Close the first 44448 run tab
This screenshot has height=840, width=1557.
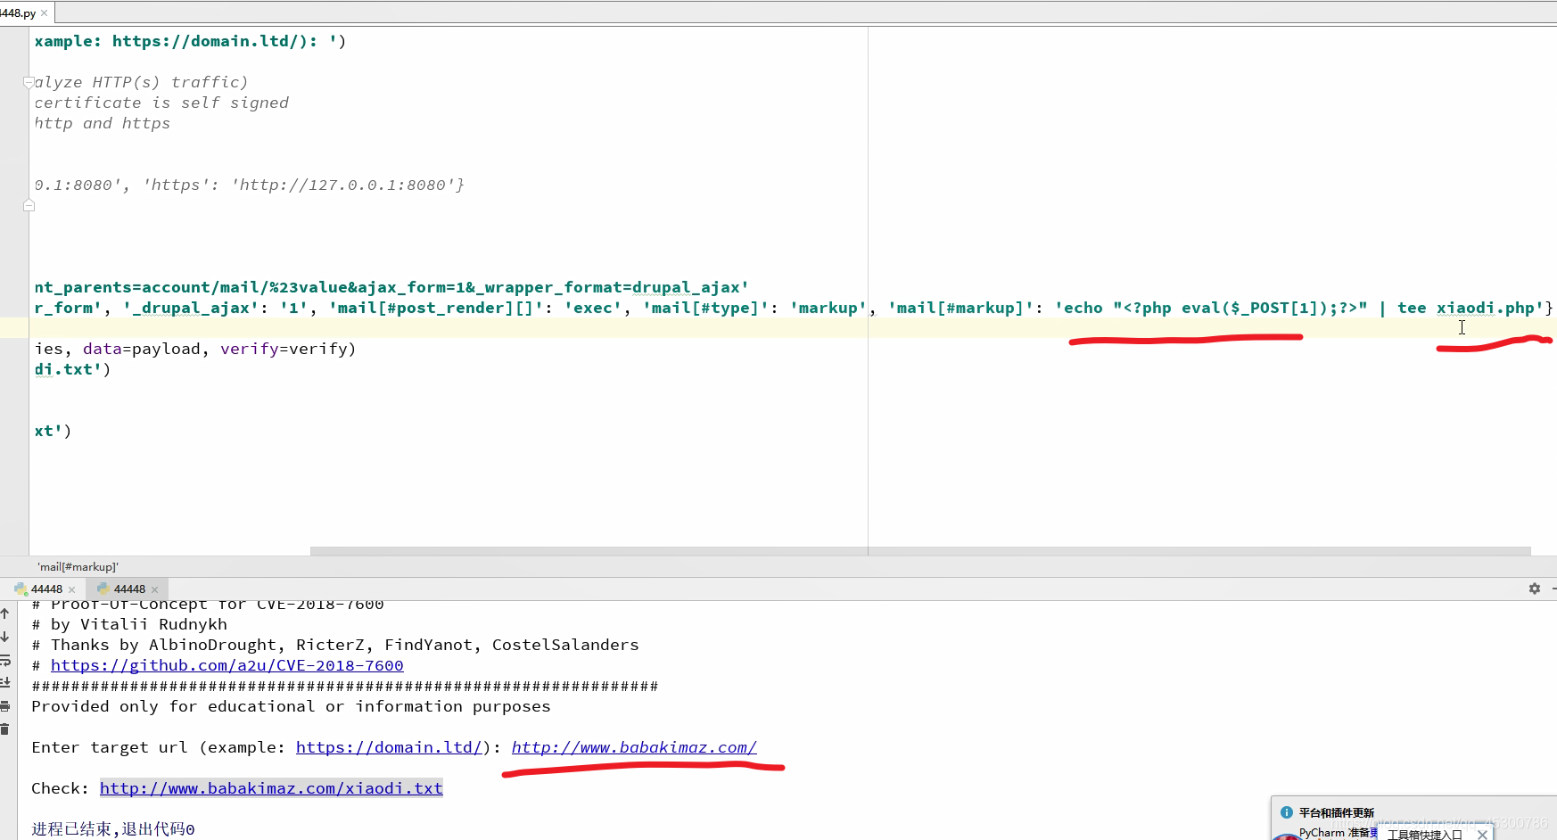point(72,589)
